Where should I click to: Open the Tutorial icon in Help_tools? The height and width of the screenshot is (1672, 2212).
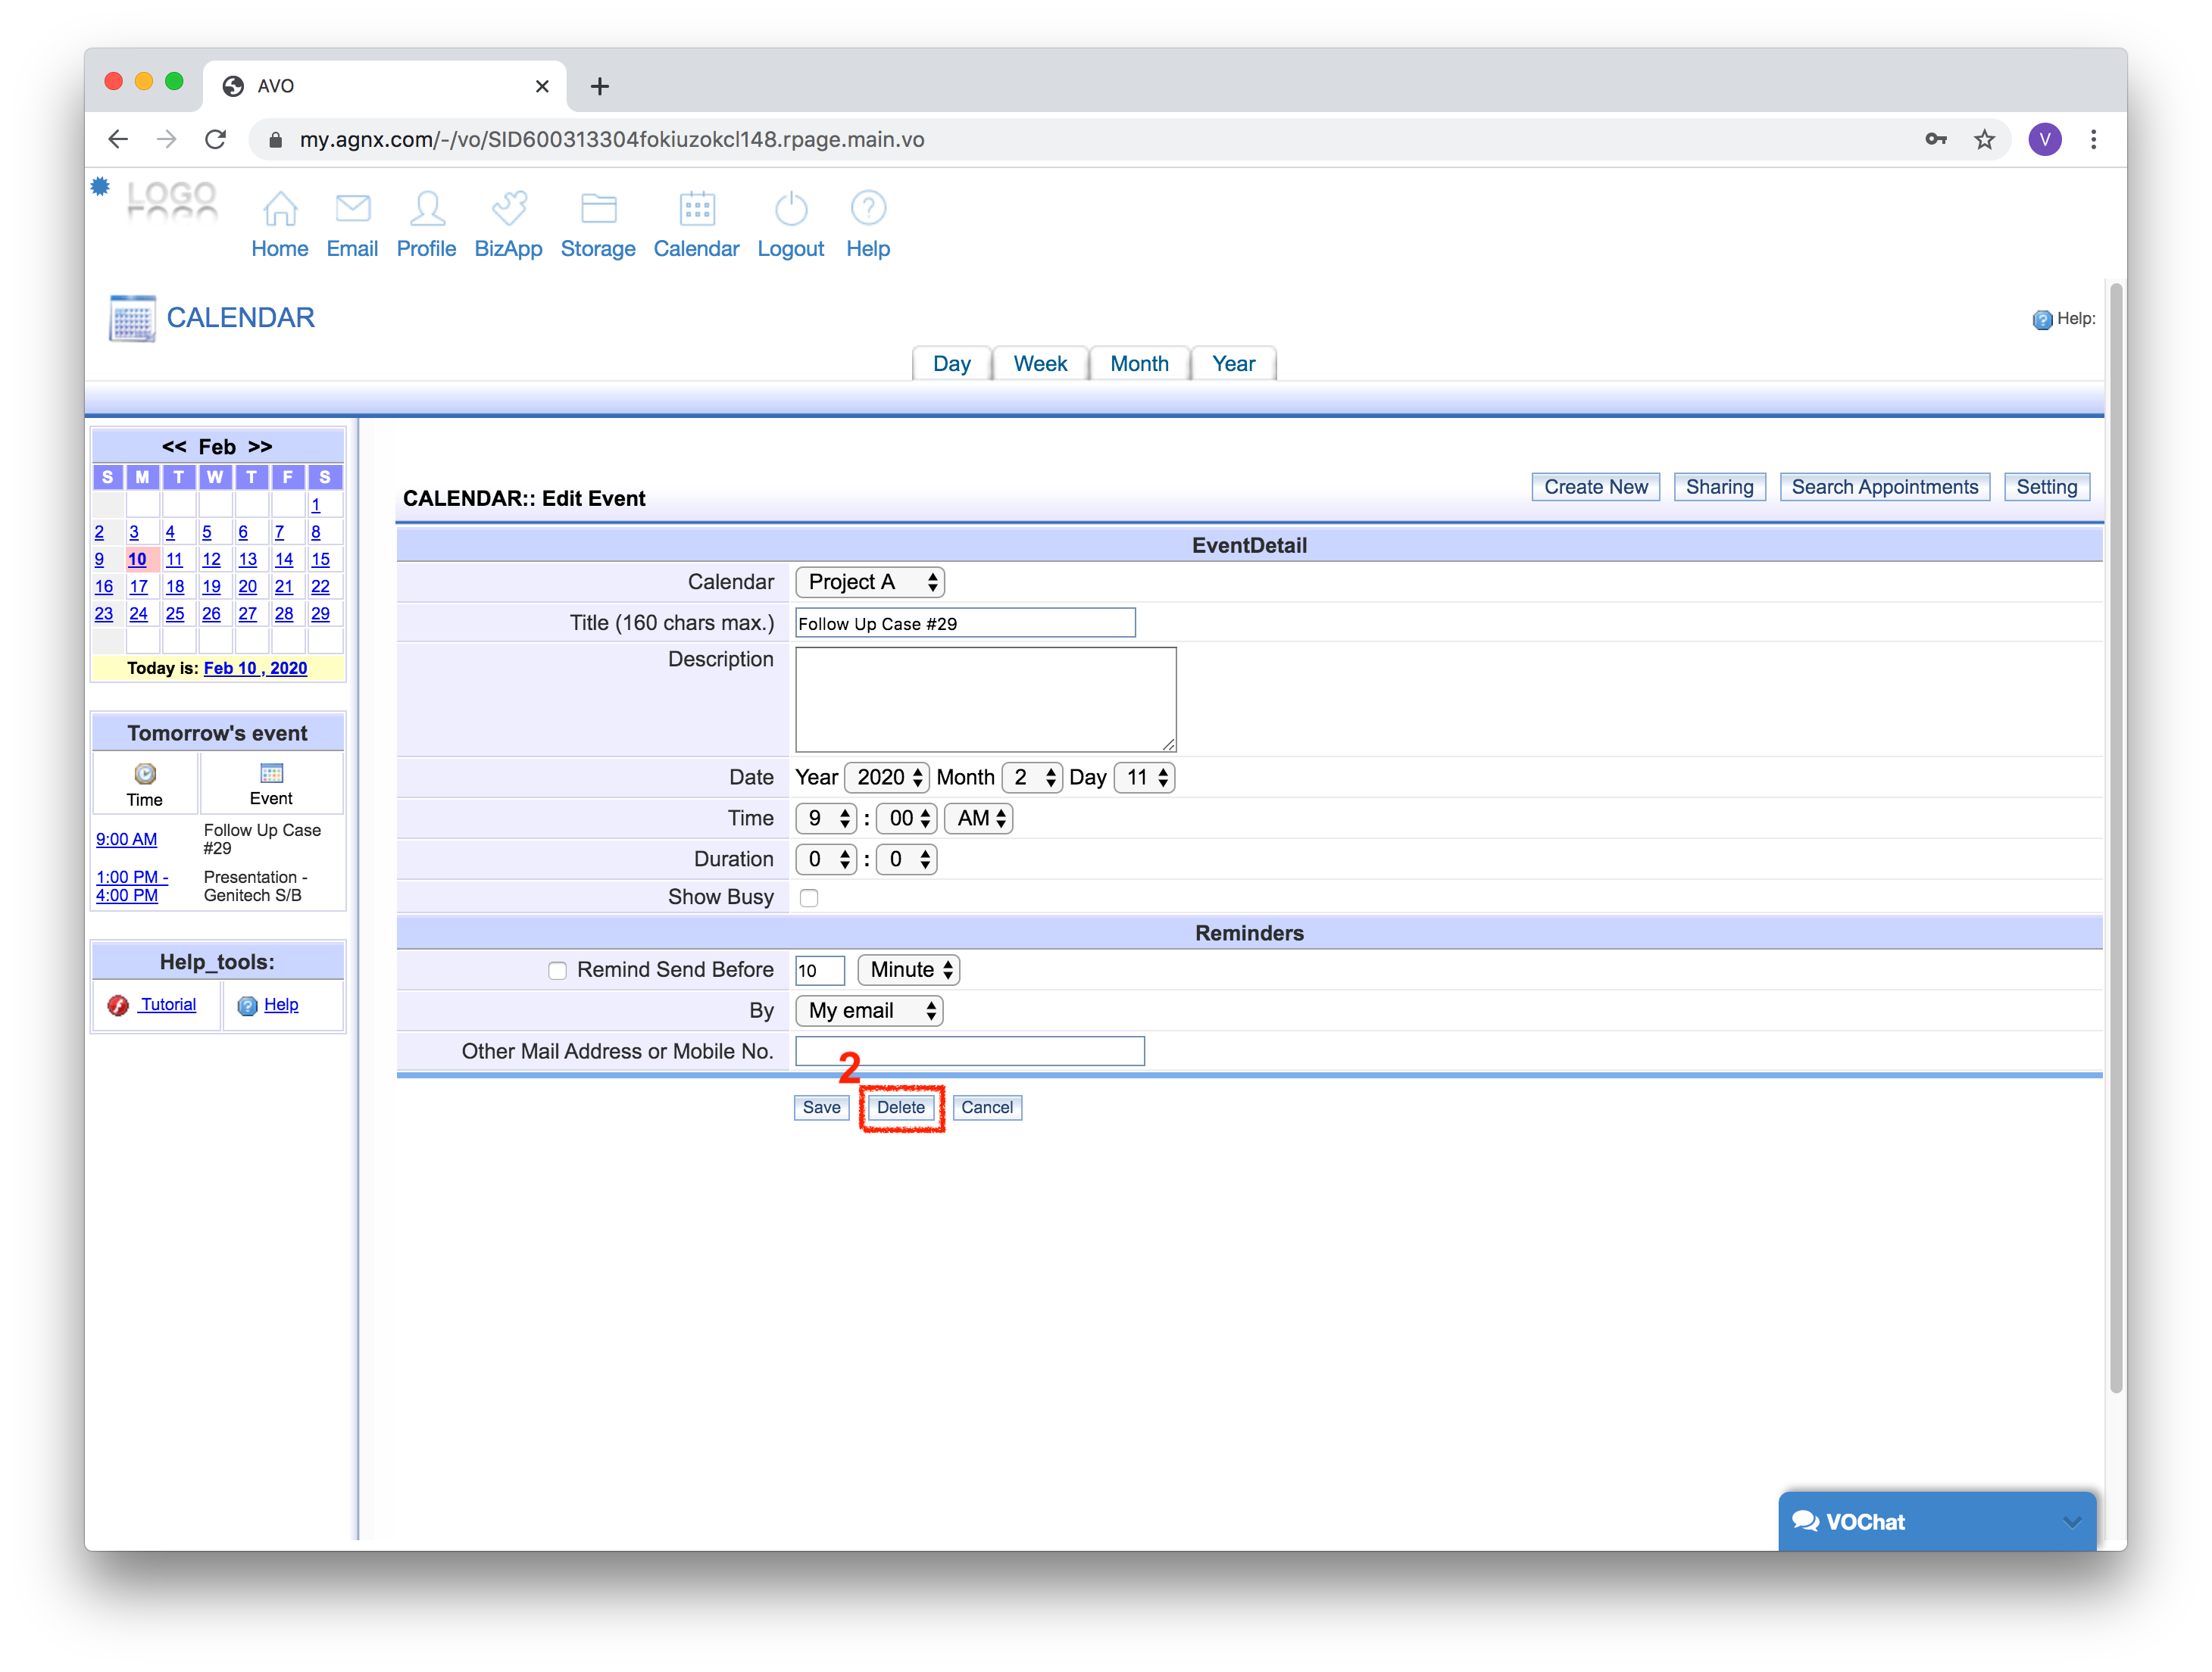click(x=119, y=1006)
